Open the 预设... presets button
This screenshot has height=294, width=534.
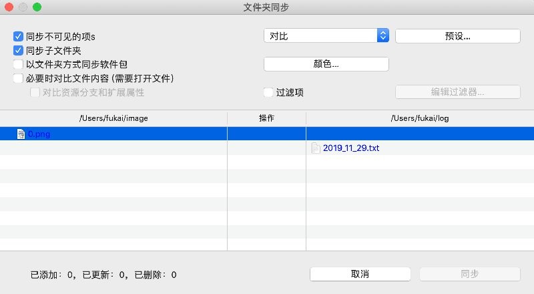click(457, 35)
